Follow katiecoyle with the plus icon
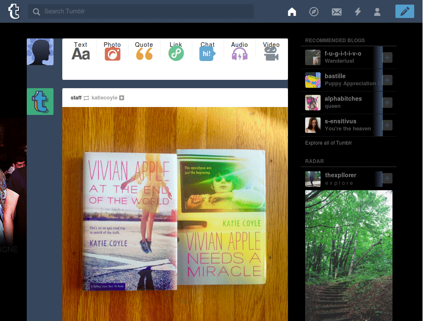 point(122,98)
